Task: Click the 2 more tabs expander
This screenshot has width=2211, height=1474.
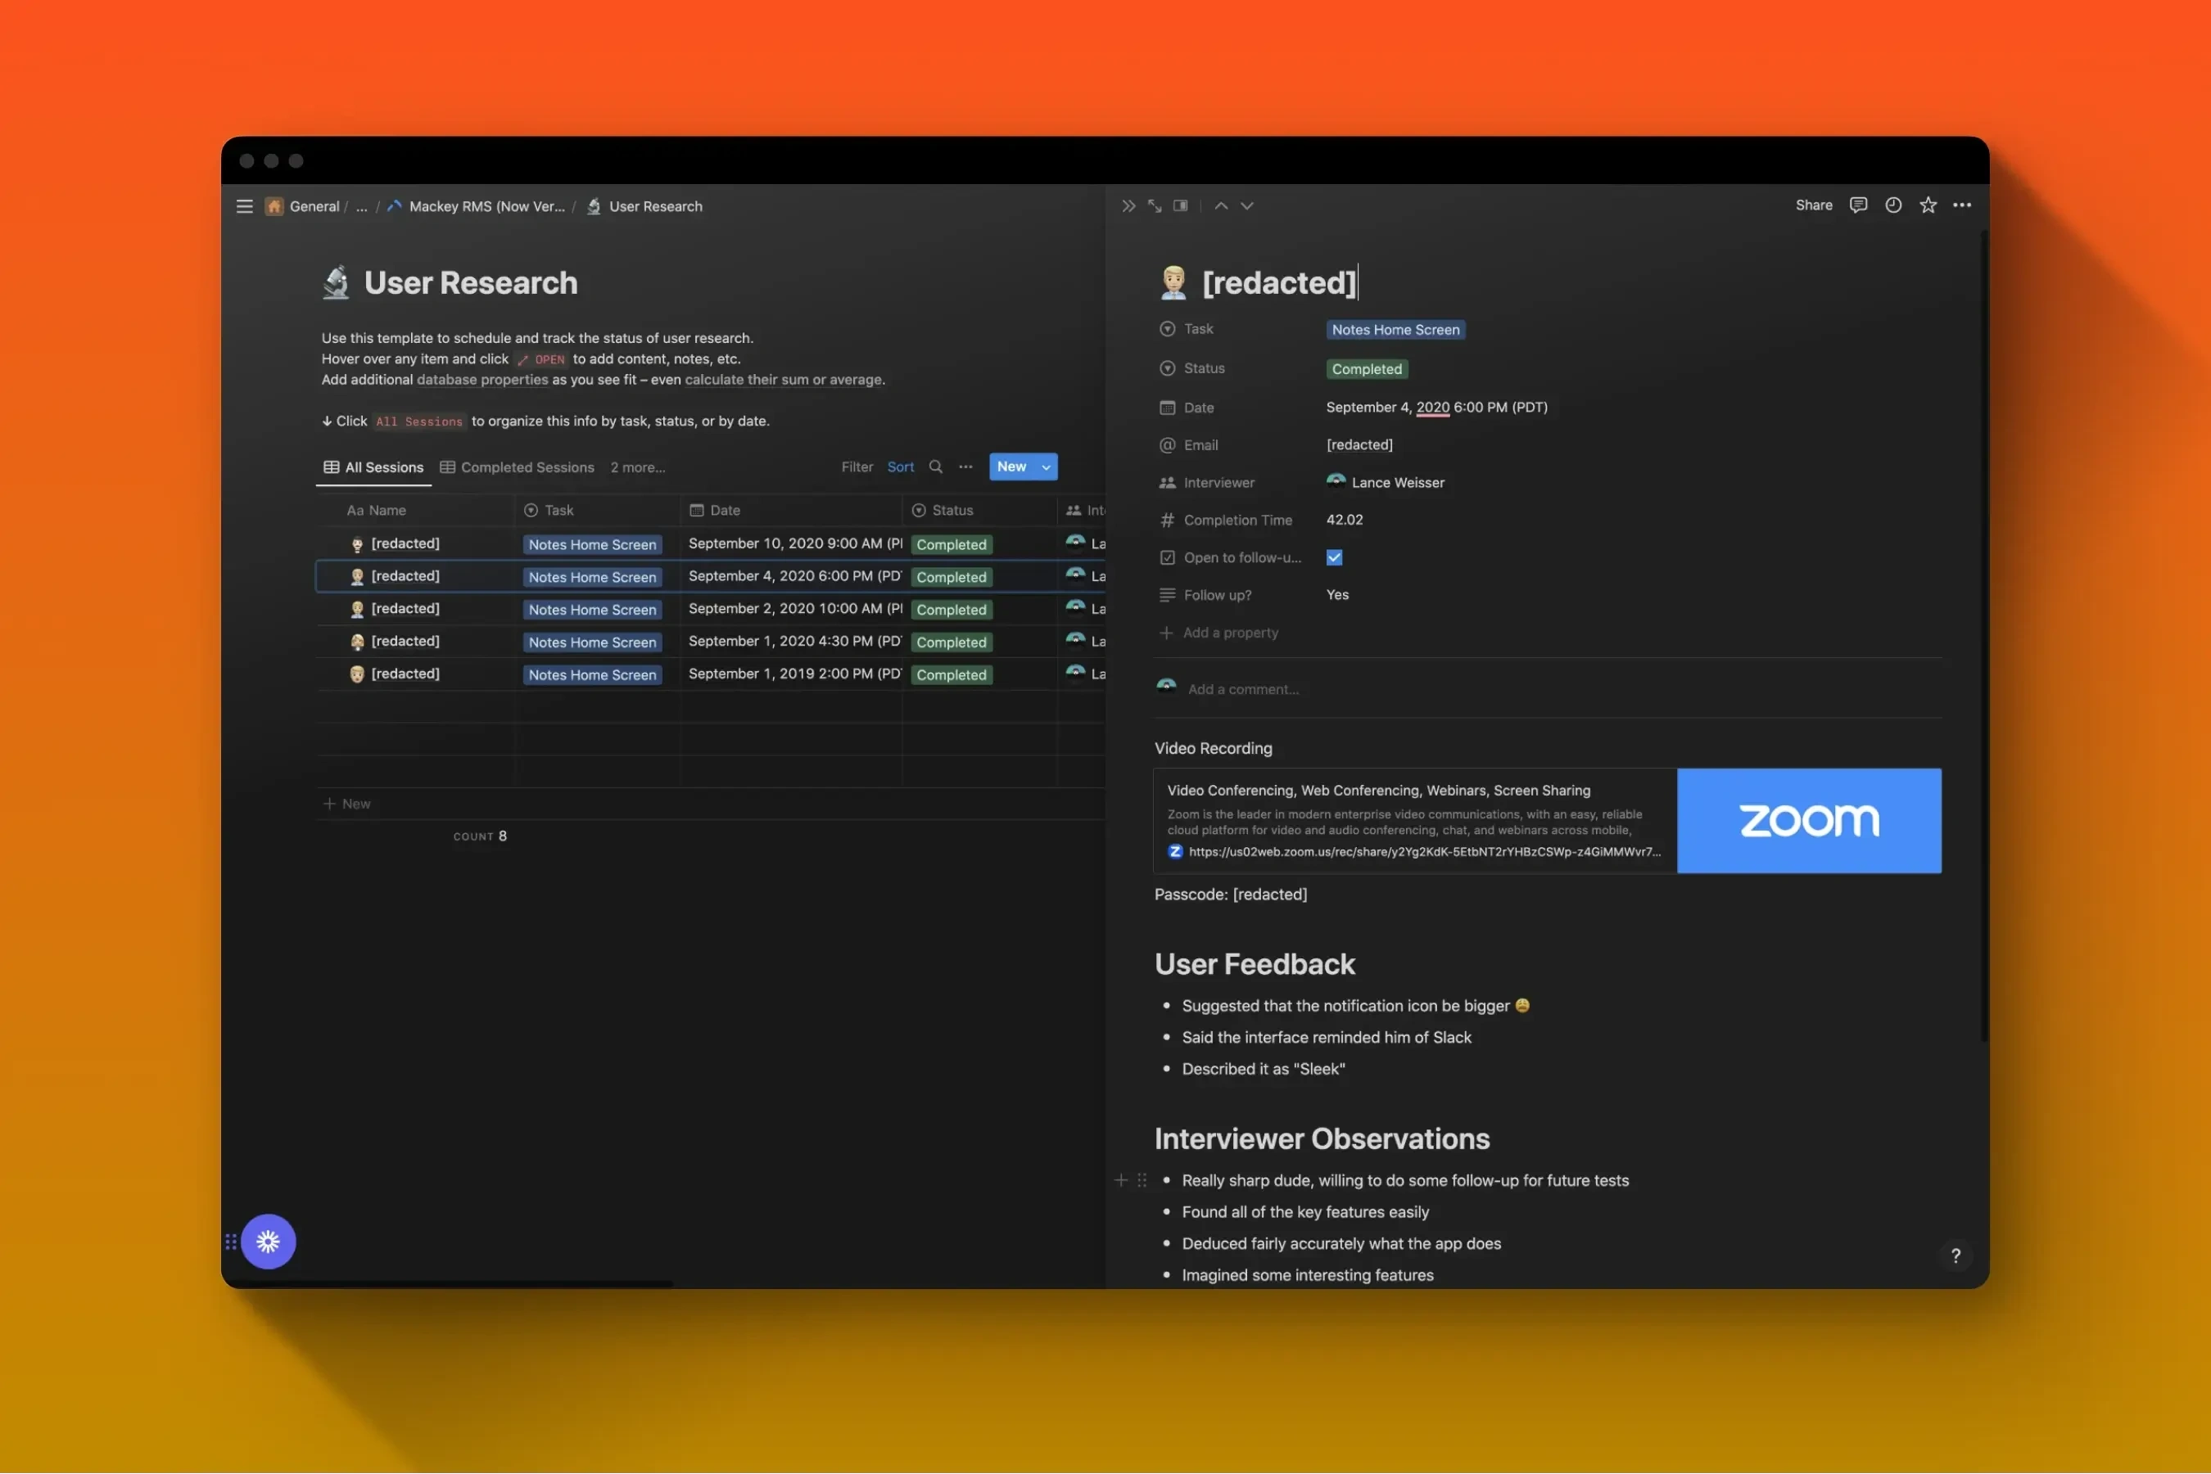Action: (636, 467)
